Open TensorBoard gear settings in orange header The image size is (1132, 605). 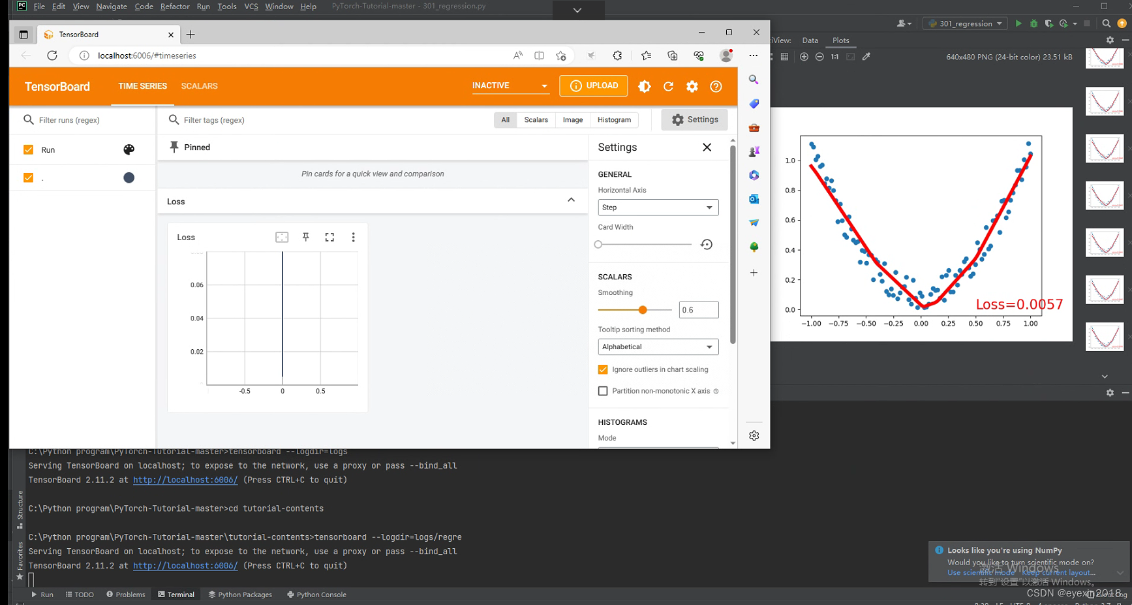[x=692, y=86]
